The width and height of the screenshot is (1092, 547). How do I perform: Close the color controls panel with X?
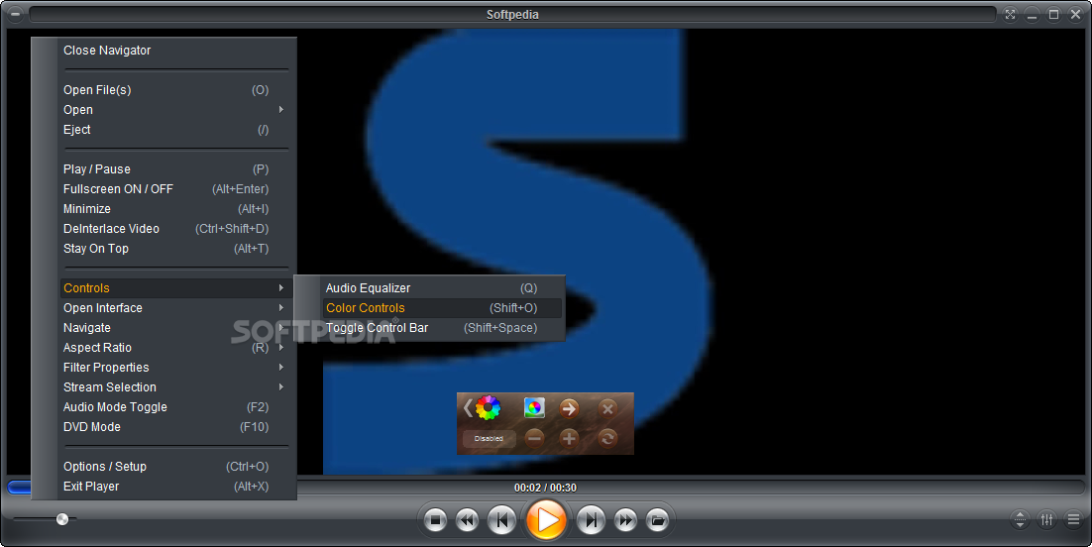[x=607, y=408]
